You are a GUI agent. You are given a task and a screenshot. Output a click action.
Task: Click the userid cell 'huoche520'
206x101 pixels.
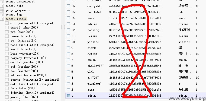click(x=95, y=12)
